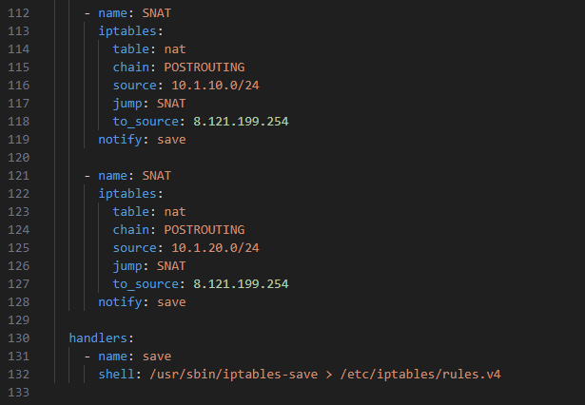
Task: Click the second 'name: SNAT' task line
Action: click(135, 176)
